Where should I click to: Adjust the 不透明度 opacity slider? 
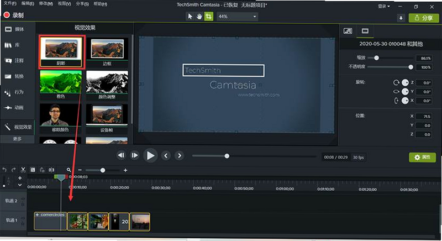[x=411, y=67]
